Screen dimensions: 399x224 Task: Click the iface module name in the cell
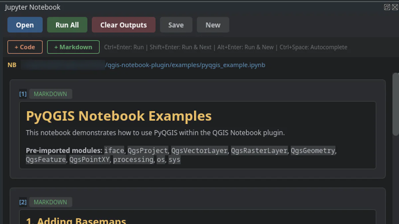click(x=114, y=150)
